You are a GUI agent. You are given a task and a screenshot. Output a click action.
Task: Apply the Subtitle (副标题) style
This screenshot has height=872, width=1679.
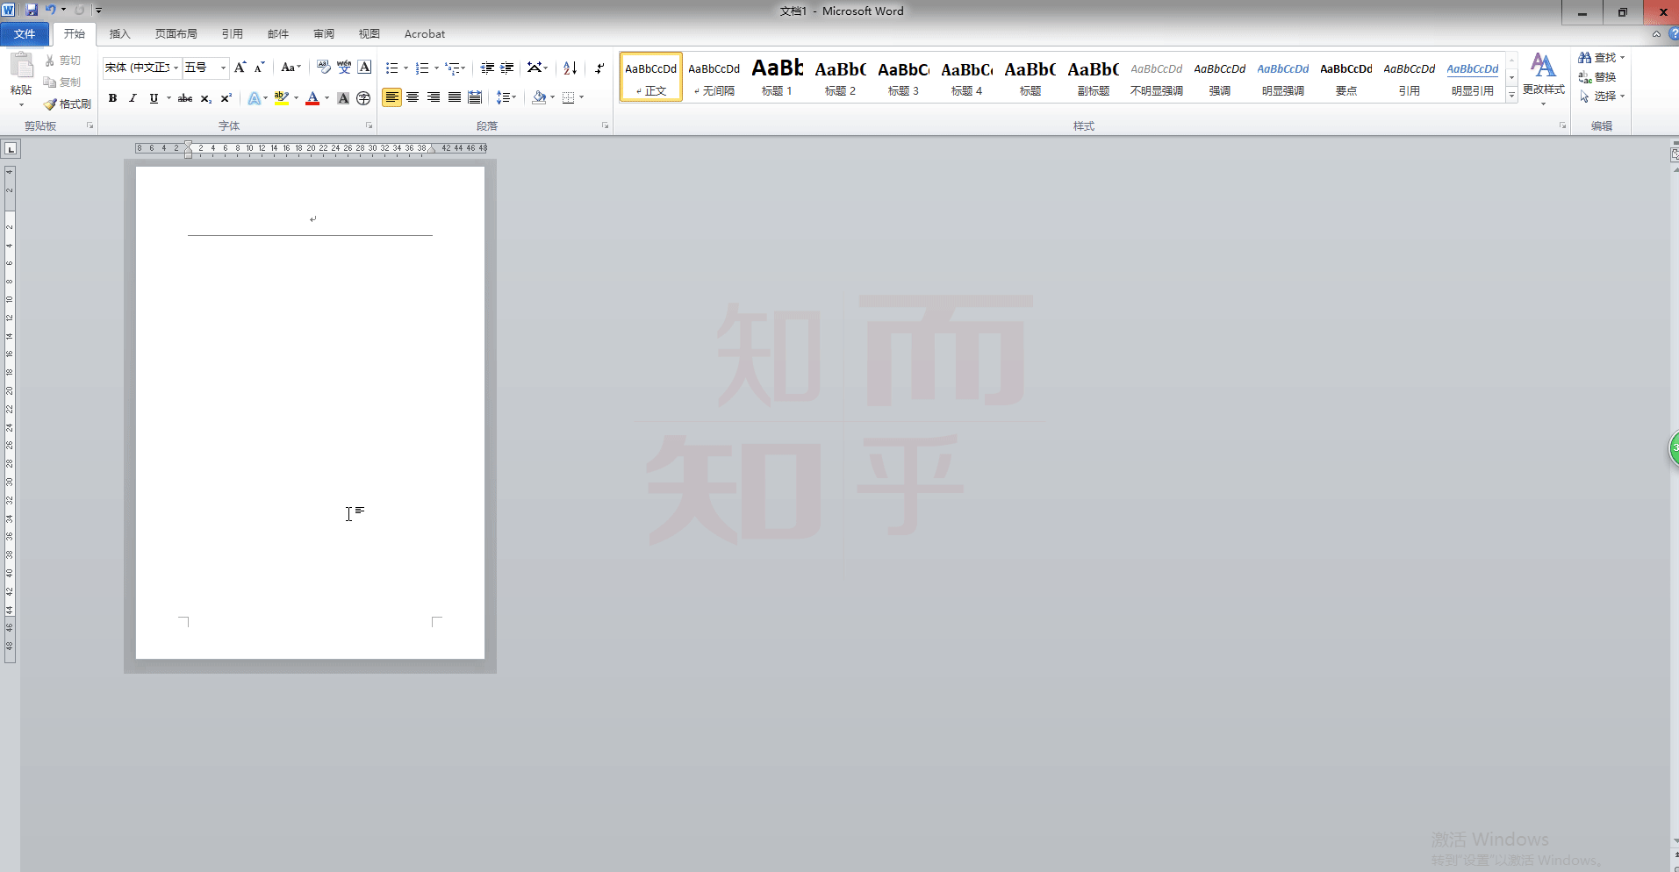pos(1093,77)
